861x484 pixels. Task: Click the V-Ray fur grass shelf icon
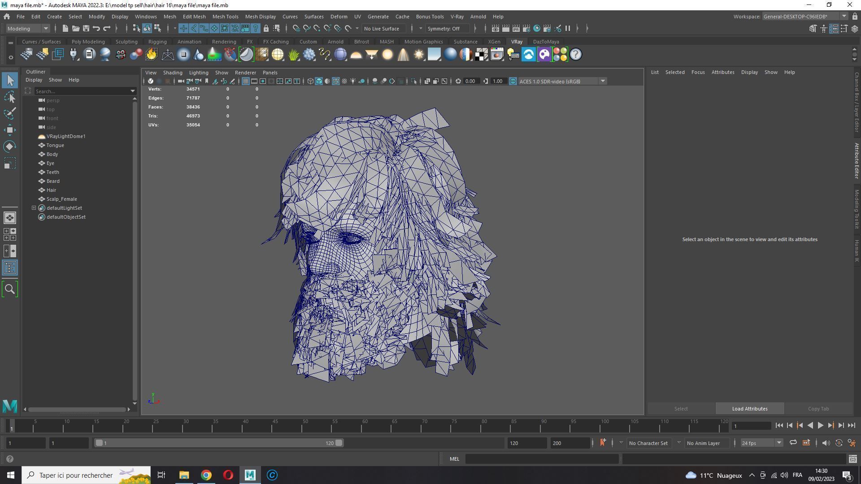click(294, 55)
